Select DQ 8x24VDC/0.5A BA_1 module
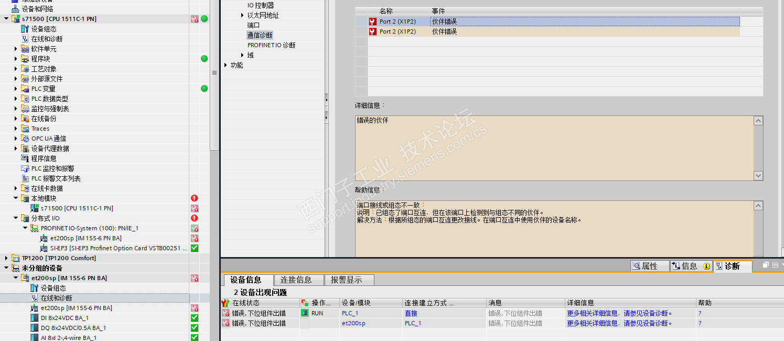The image size is (784, 341). tap(73, 328)
